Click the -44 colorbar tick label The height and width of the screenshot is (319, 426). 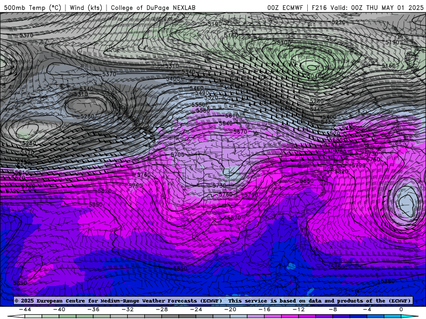pyautogui.click(x=25, y=309)
